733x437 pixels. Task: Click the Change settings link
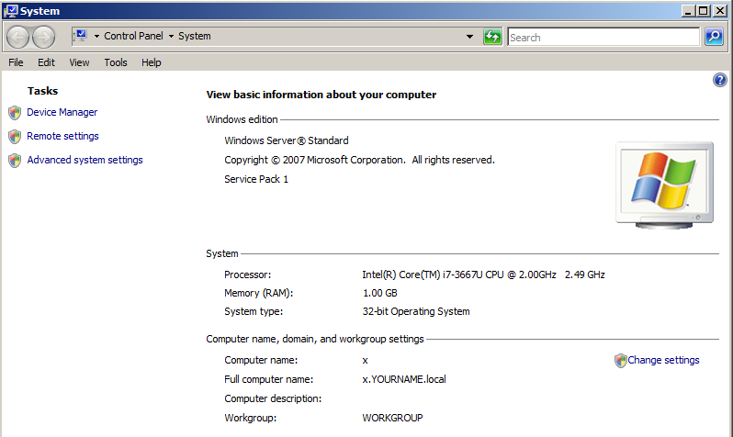[x=663, y=360]
